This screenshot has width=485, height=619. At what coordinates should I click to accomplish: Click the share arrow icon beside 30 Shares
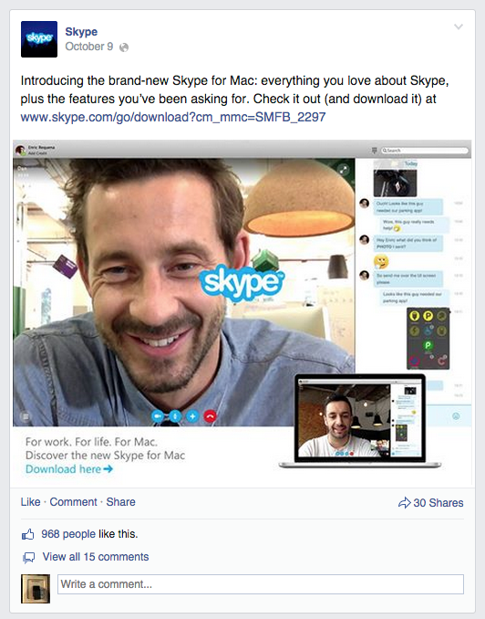pos(405,502)
